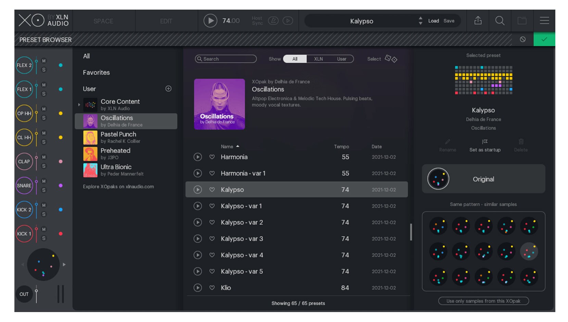The height and width of the screenshot is (322, 568).
Task: Click the preset up/down stepper arrows beside Kalypso
Action: pos(420,21)
